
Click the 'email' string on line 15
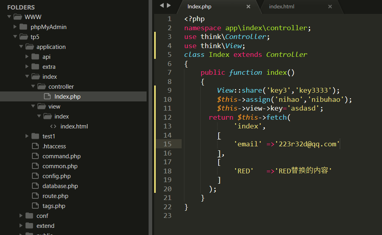pyautogui.click(x=247, y=144)
